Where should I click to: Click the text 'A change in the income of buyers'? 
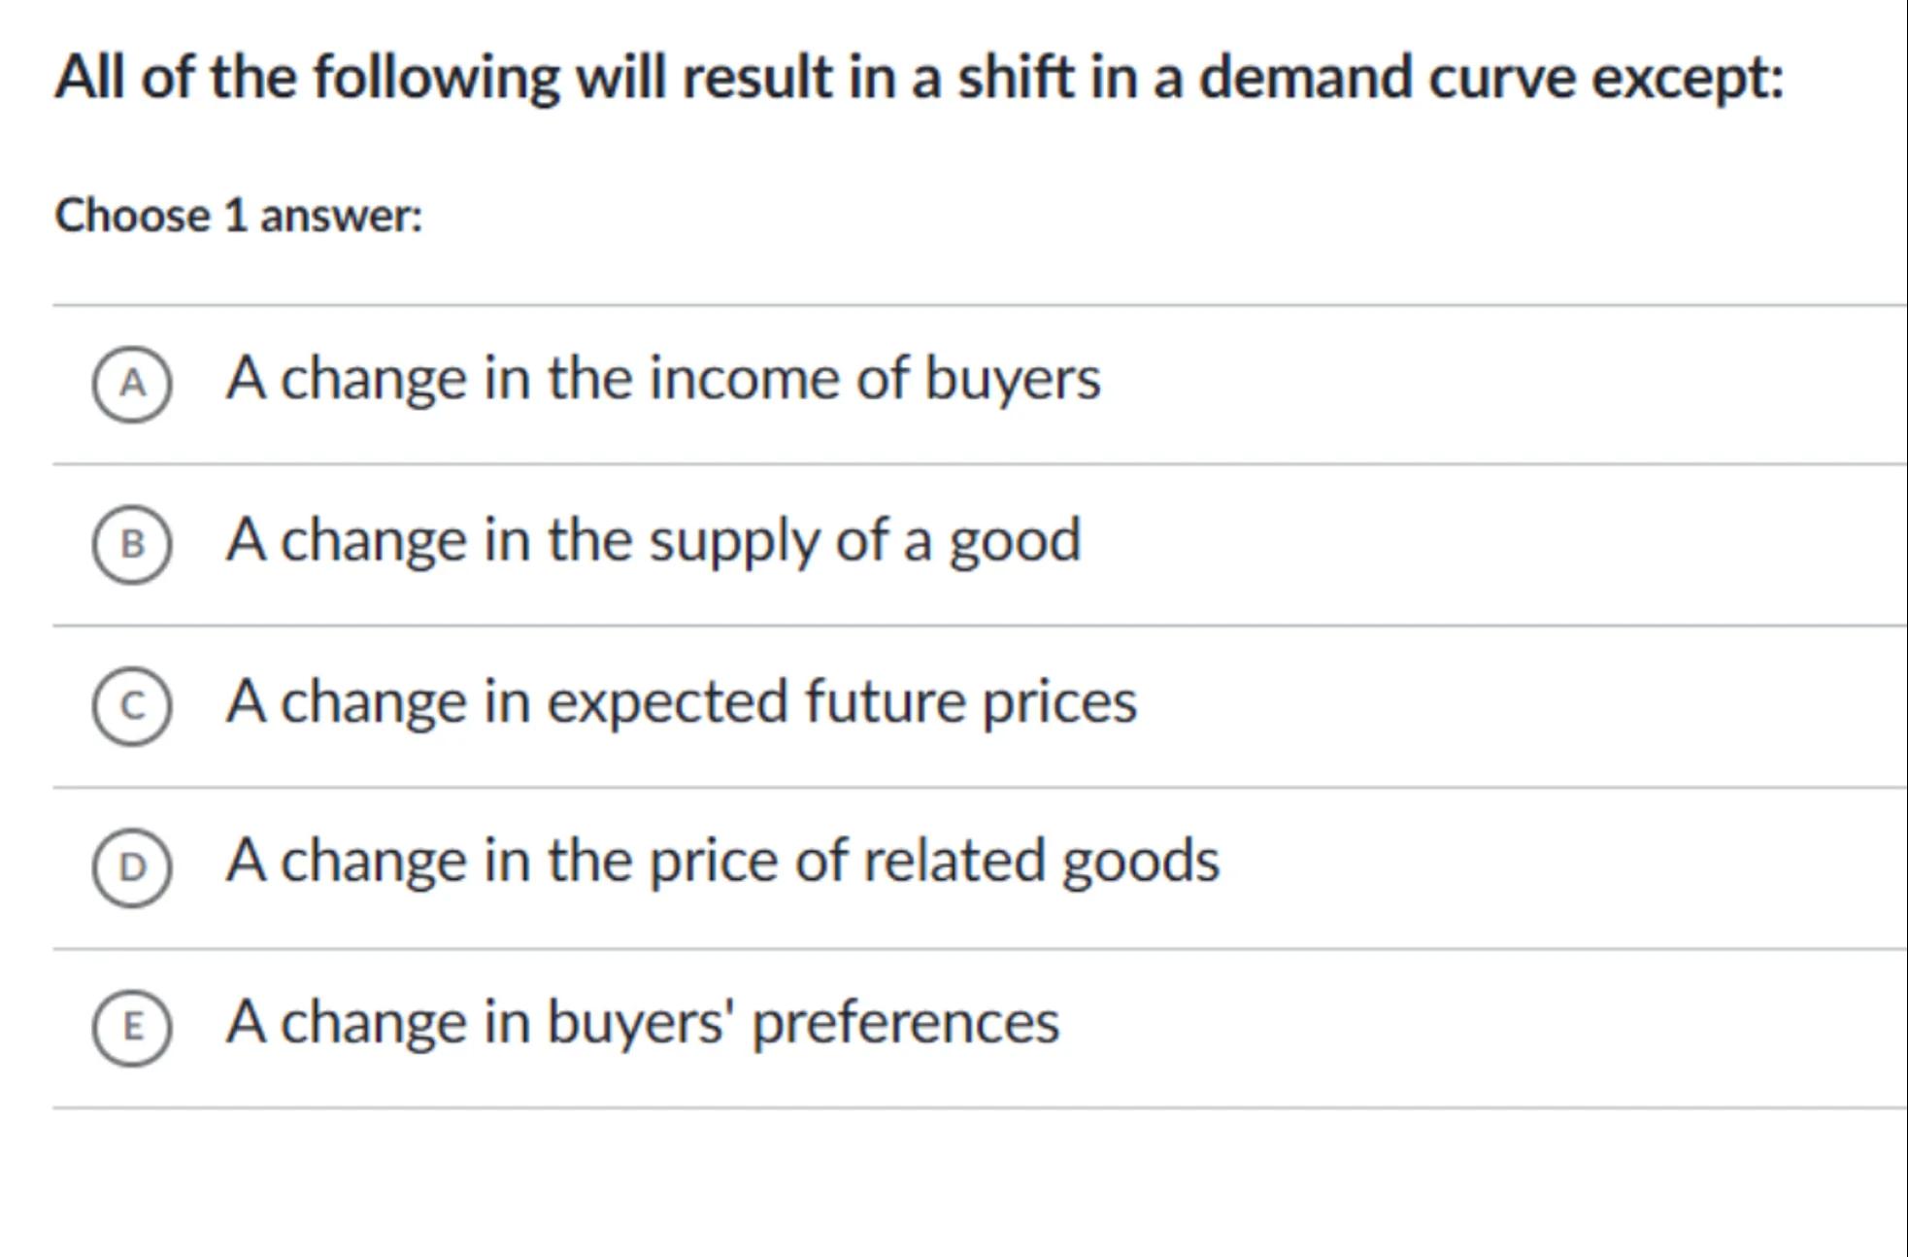tap(663, 378)
